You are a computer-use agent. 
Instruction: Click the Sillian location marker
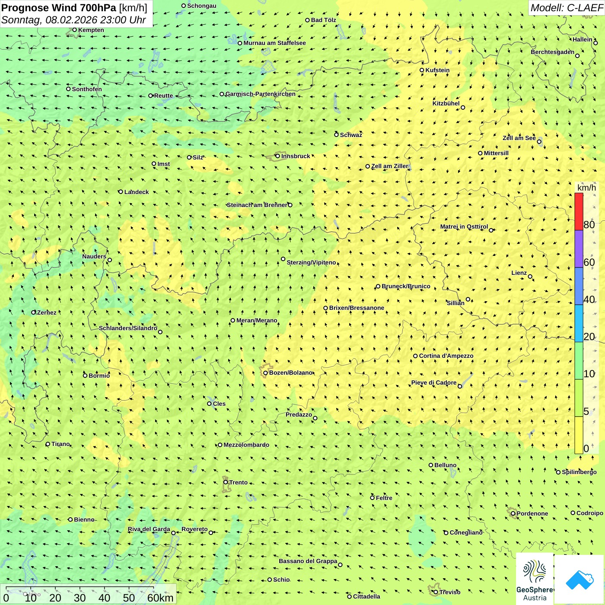[x=468, y=299]
